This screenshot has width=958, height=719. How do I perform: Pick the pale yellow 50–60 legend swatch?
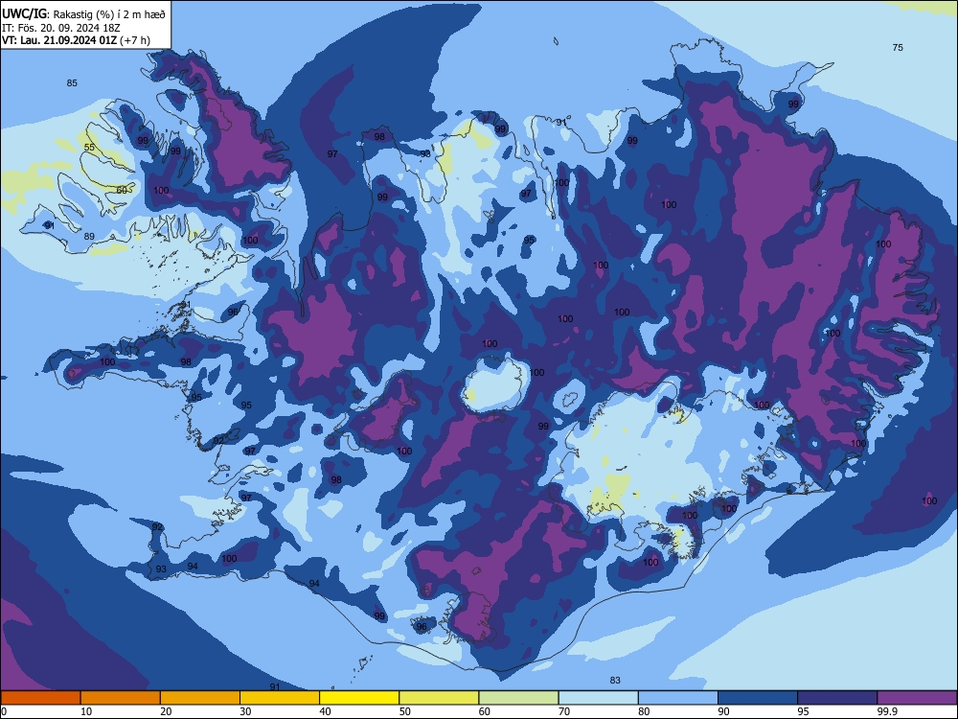[439, 698]
